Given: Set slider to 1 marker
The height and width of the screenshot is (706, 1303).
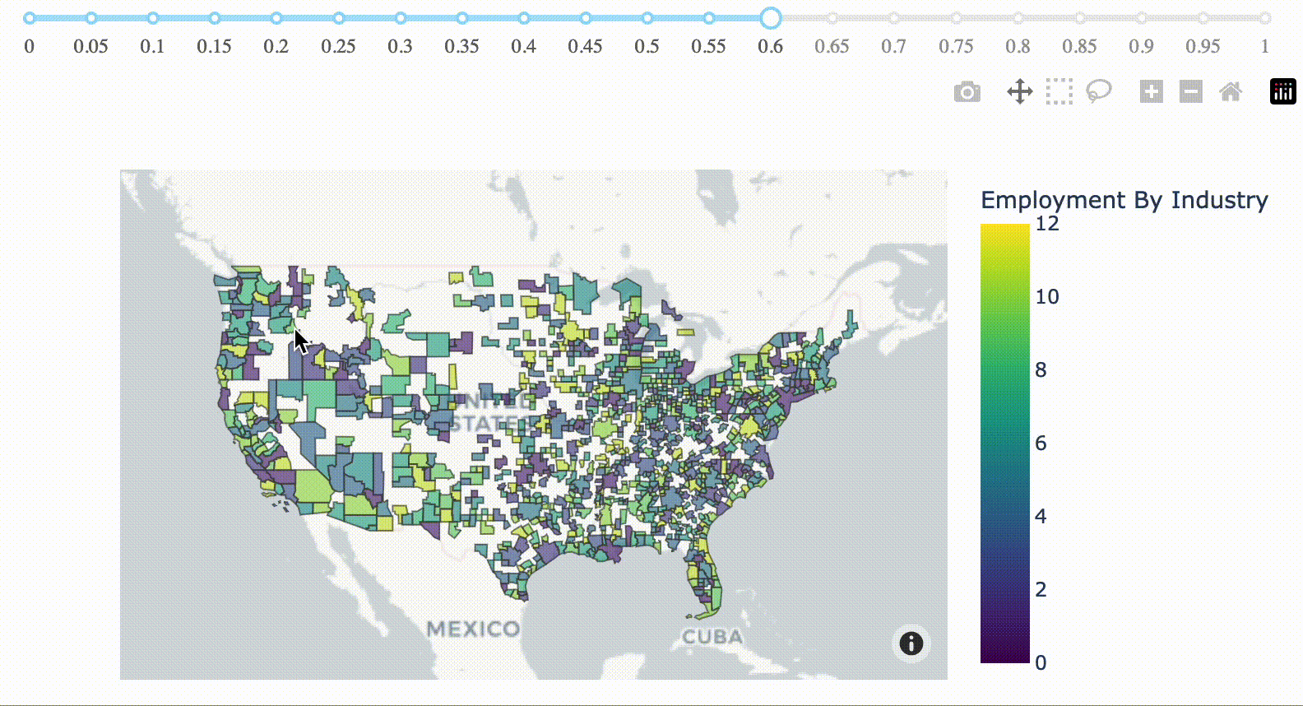Looking at the screenshot, I should [1265, 18].
